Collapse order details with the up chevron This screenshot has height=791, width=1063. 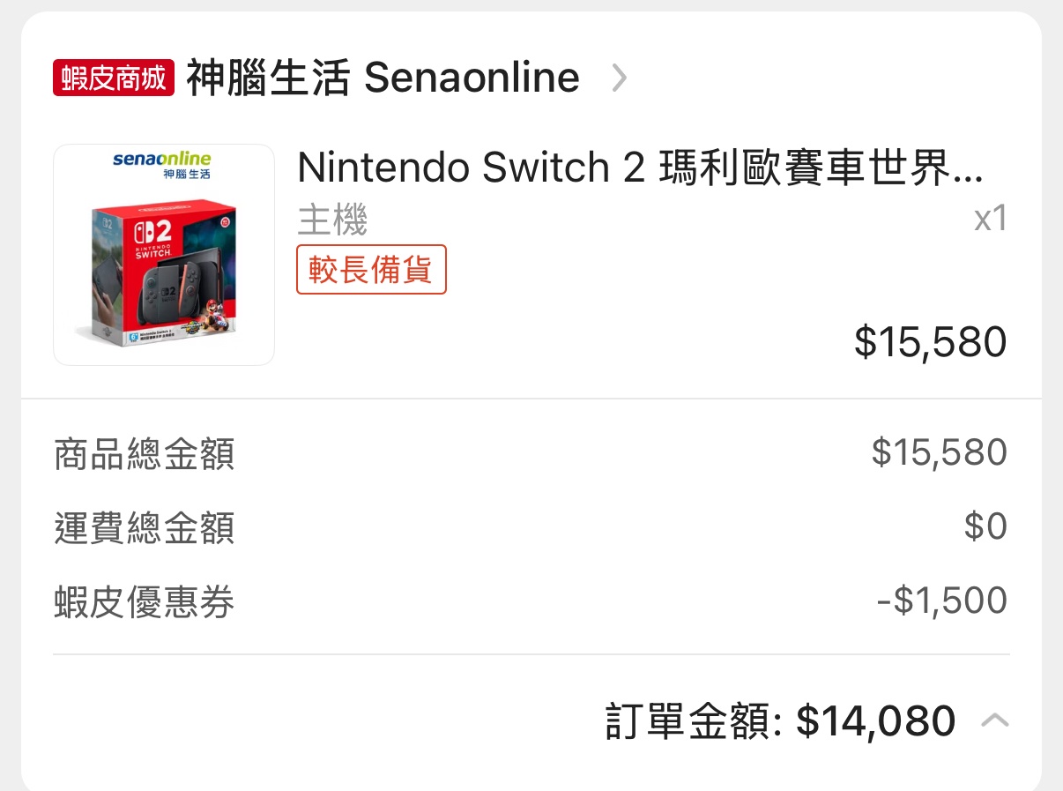(994, 721)
